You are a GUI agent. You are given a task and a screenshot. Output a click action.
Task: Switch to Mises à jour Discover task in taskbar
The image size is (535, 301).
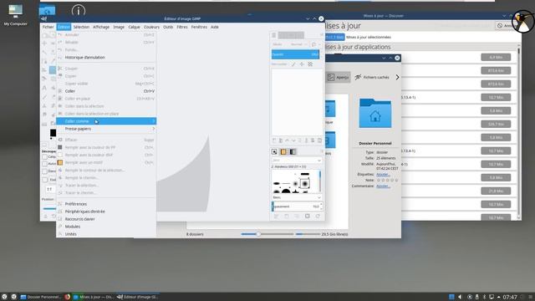pyautogui.click(x=94, y=297)
